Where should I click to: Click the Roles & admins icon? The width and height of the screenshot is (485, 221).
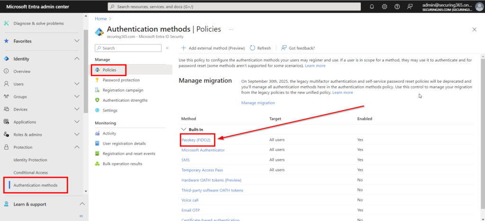[x=6, y=134]
